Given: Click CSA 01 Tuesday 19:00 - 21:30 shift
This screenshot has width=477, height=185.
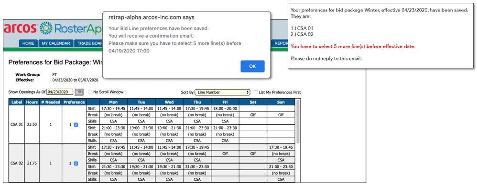Looking at the screenshot, I should (141, 128).
